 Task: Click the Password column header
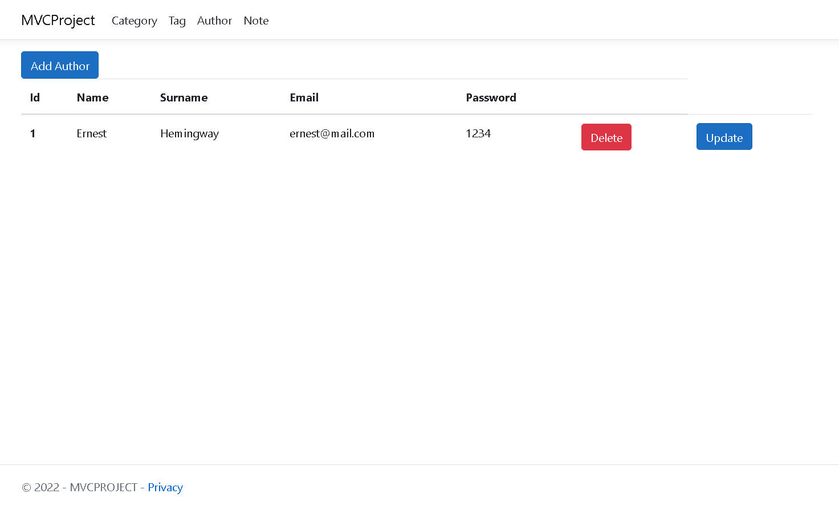tap(491, 97)
